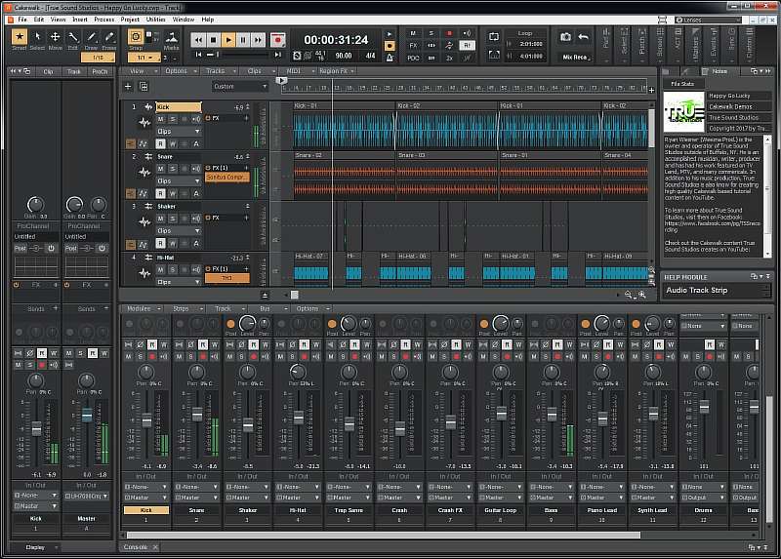Screen dimensions: 781x559
Task: Pick the Edit tool
Action: [73, 37]
